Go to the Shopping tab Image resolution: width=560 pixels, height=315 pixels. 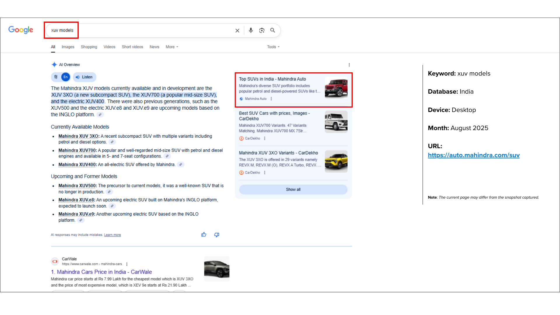tap(89, 47)
